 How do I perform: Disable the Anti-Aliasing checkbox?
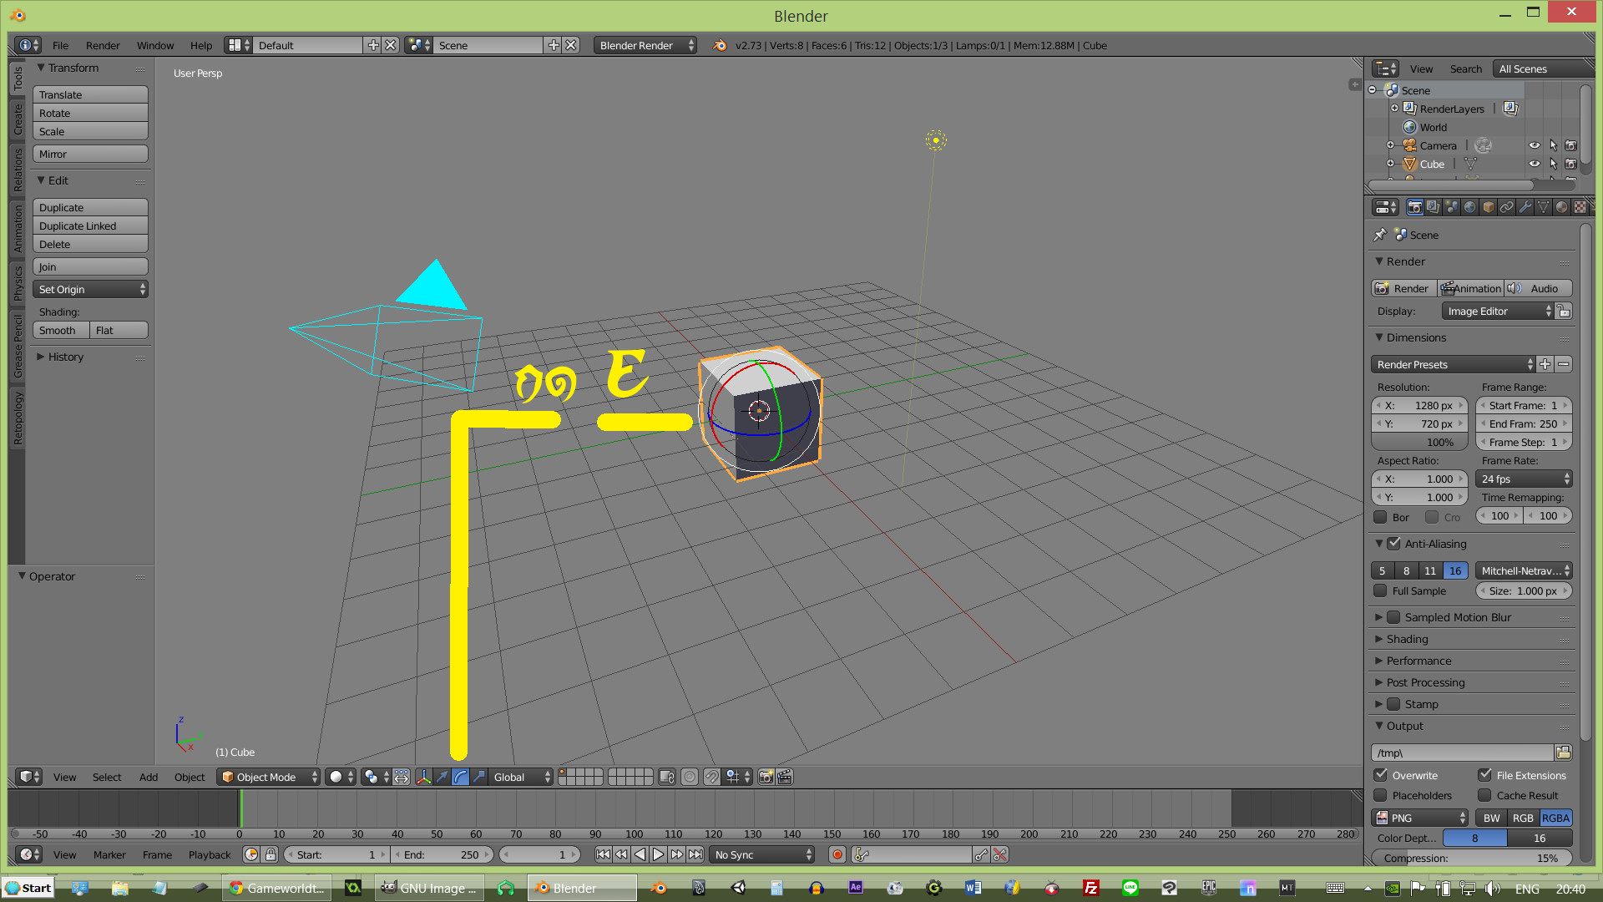tap(1394, 544)
